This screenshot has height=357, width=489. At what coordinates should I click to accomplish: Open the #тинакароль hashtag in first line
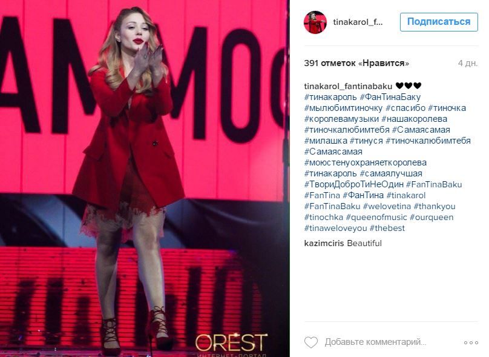point(330,97)
